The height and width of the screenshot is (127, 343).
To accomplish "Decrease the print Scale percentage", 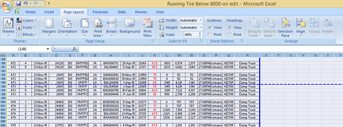I will point(200,36).
